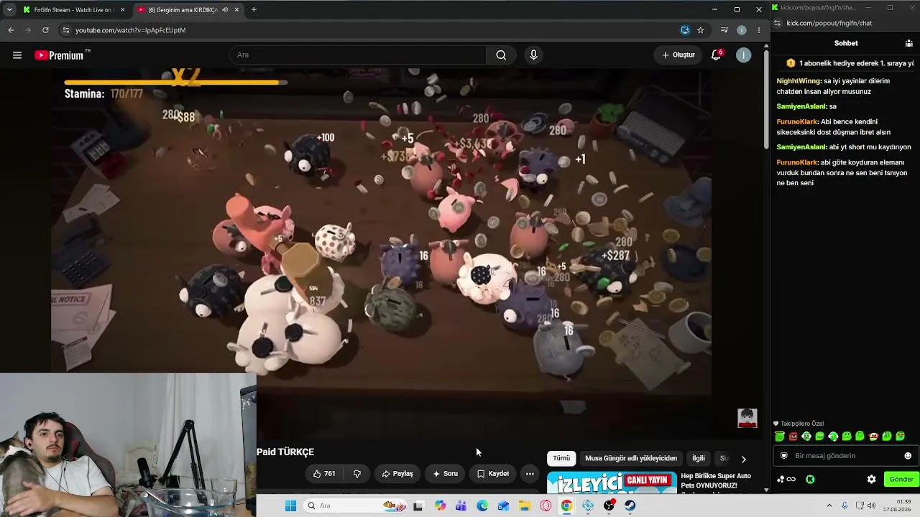This screenshot has height=517, width=920.
Task: Click the YouTube search magnifier button
Action: 501,55
